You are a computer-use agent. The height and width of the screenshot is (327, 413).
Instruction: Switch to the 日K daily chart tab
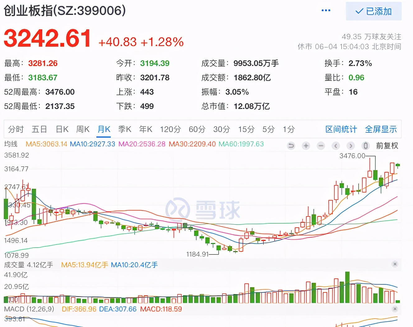click(62, 129)
